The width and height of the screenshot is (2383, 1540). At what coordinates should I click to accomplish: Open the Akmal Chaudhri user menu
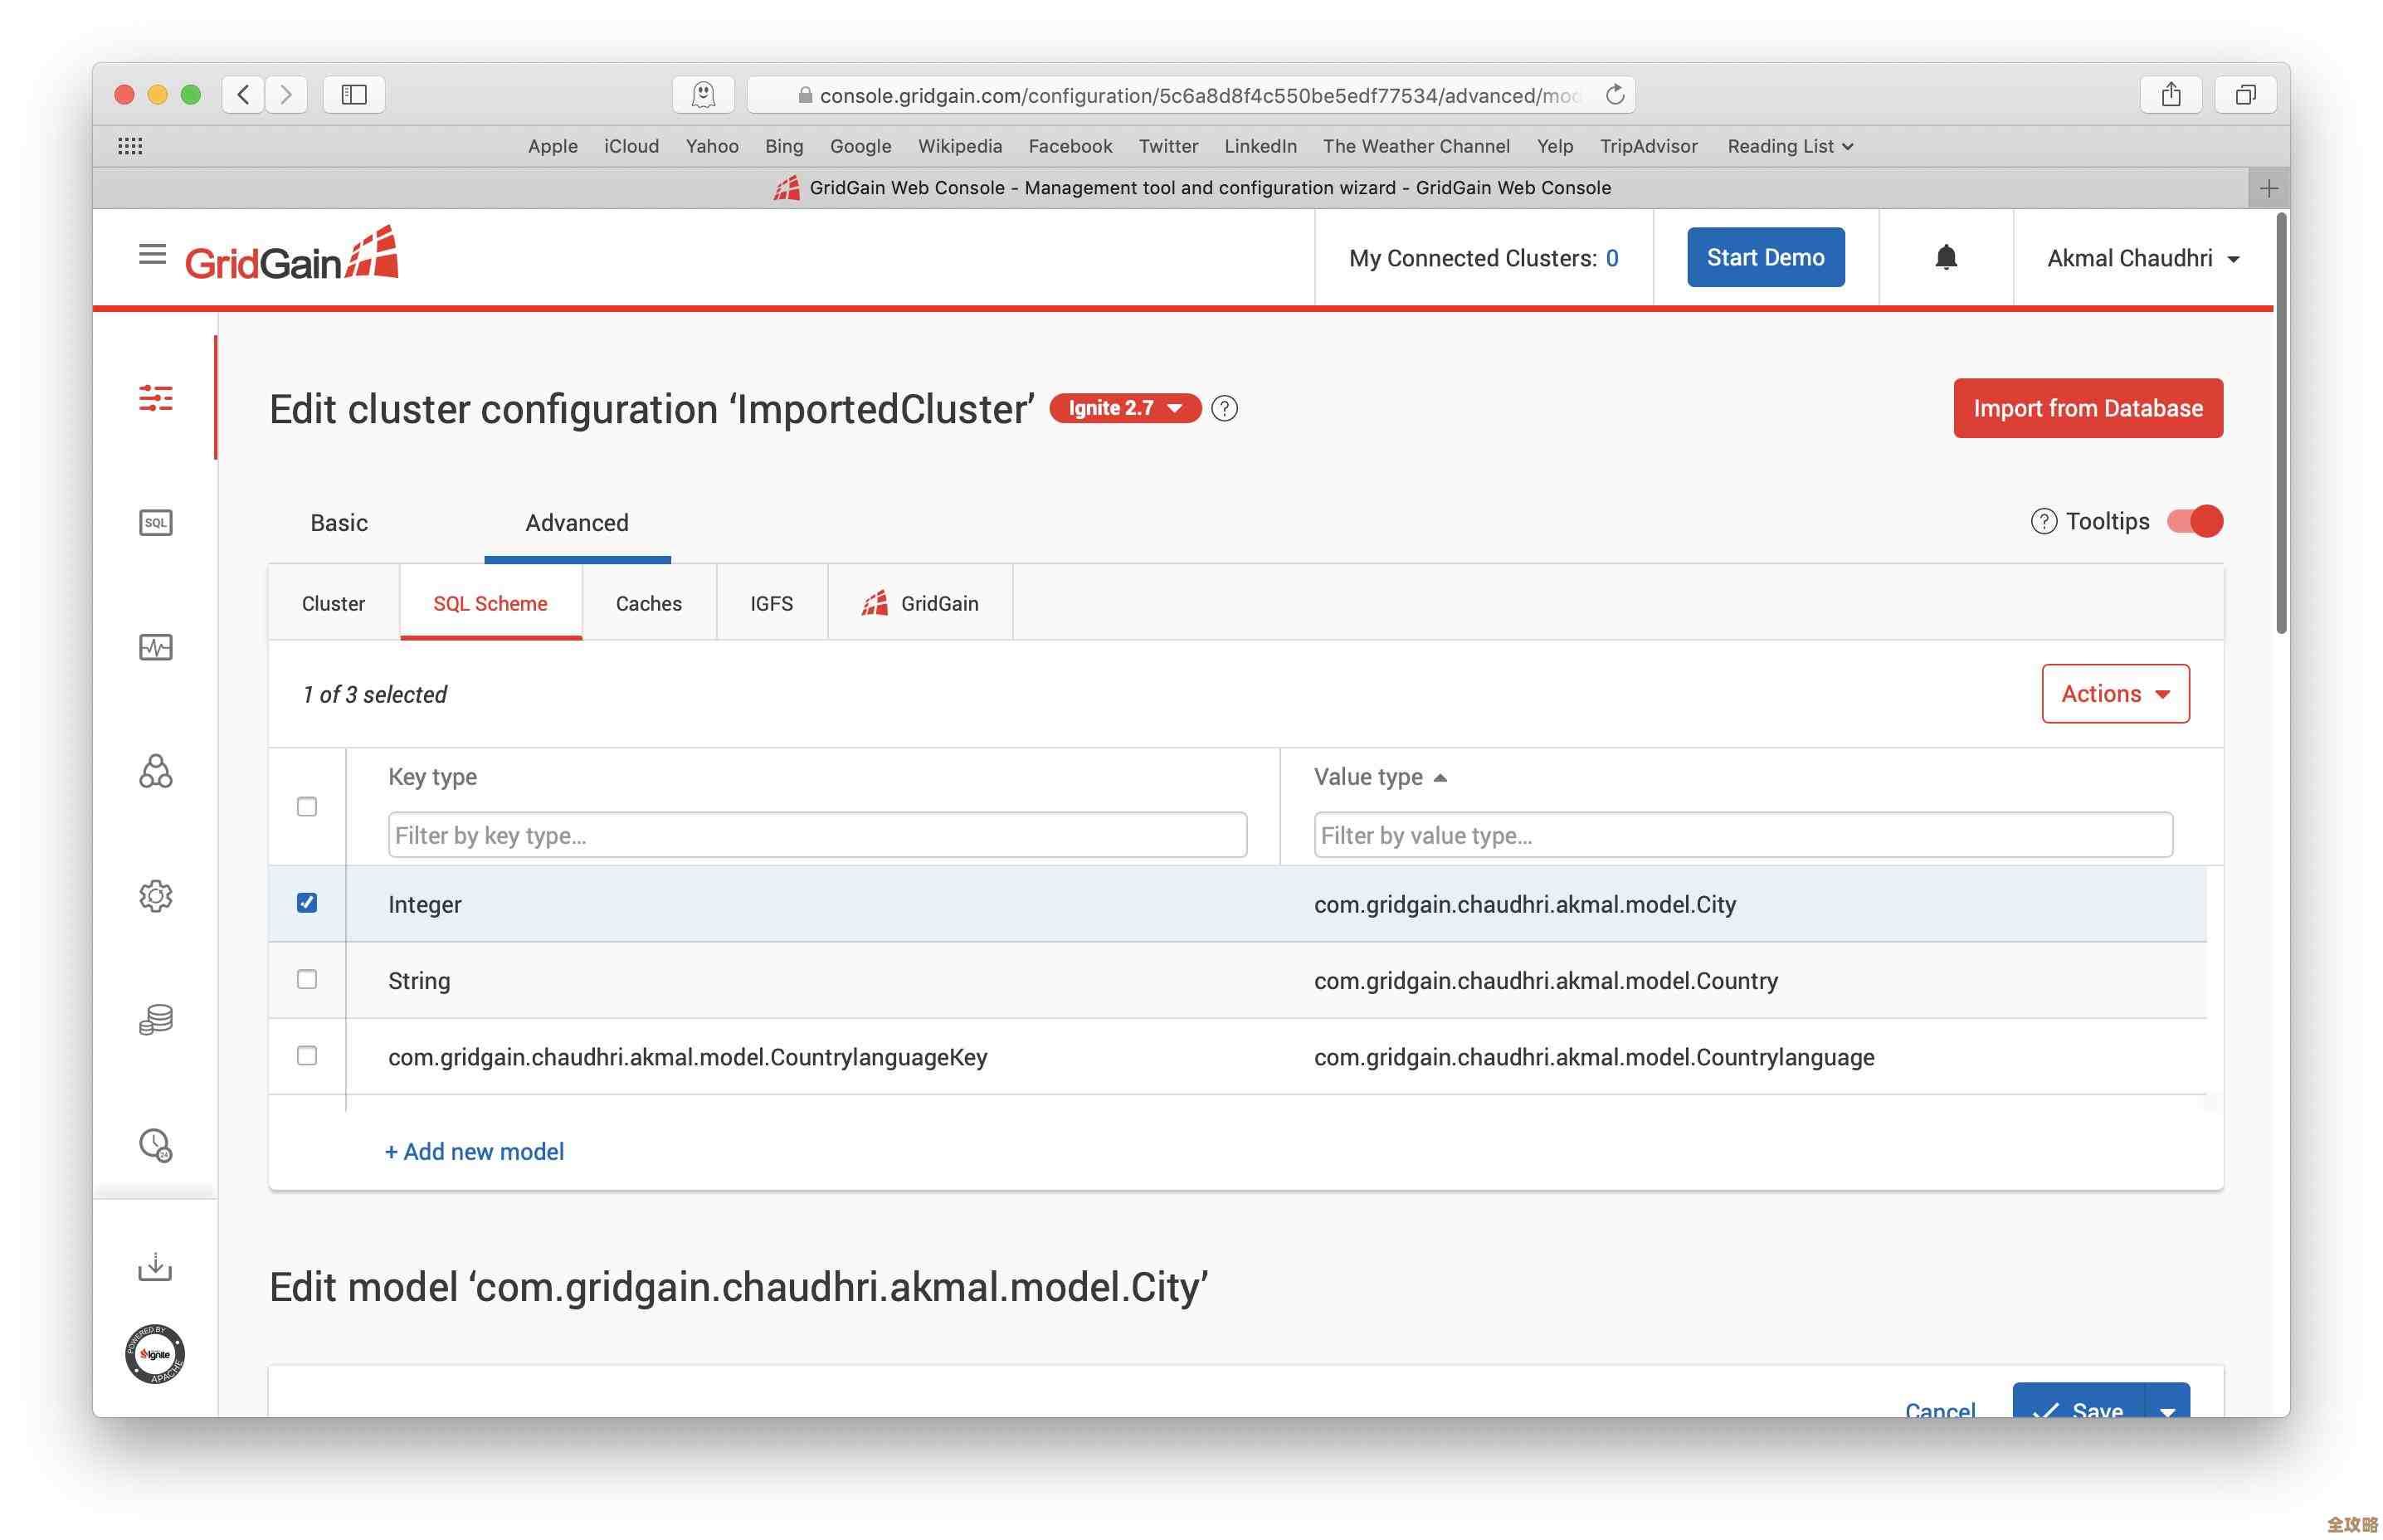click(x=2141, y=258)
